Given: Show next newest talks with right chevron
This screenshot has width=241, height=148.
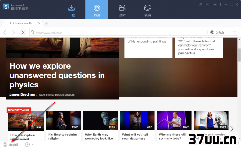Looking at the screenshot, I should (232, 129).
